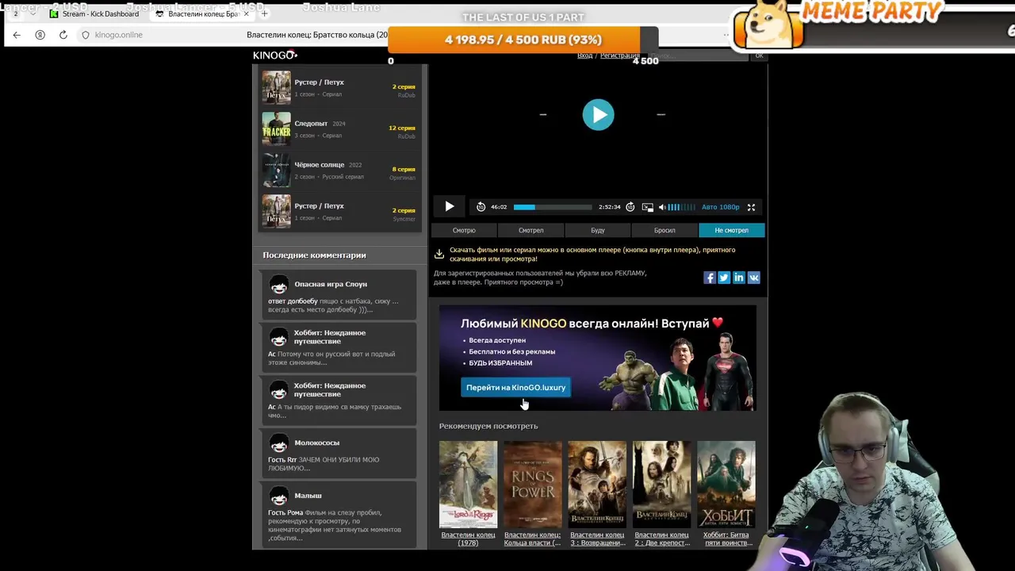
Task: Open the Авто 1080p quality menu
Action: [x=720, y=207]
